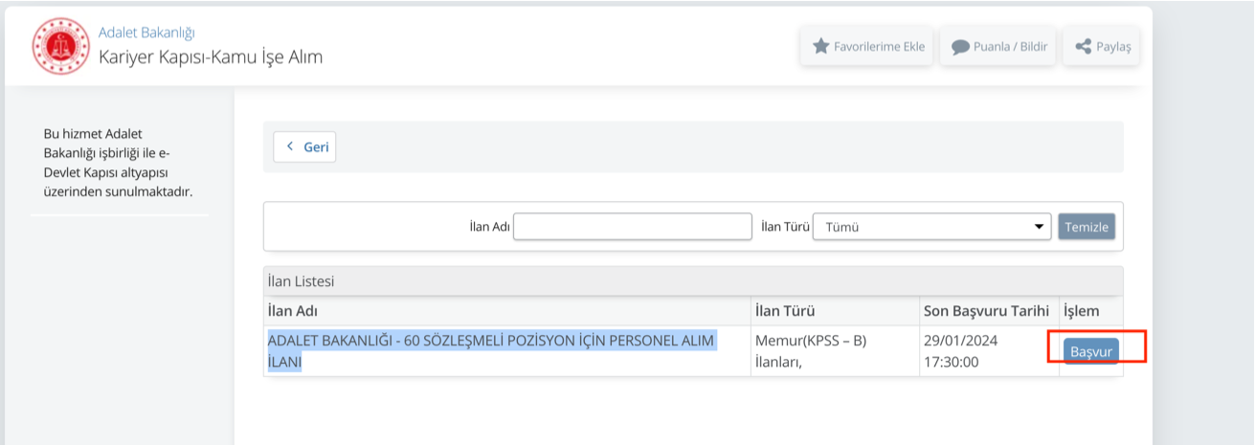
Task: Click the İlan Türü column header
Action: click(835, 311)
